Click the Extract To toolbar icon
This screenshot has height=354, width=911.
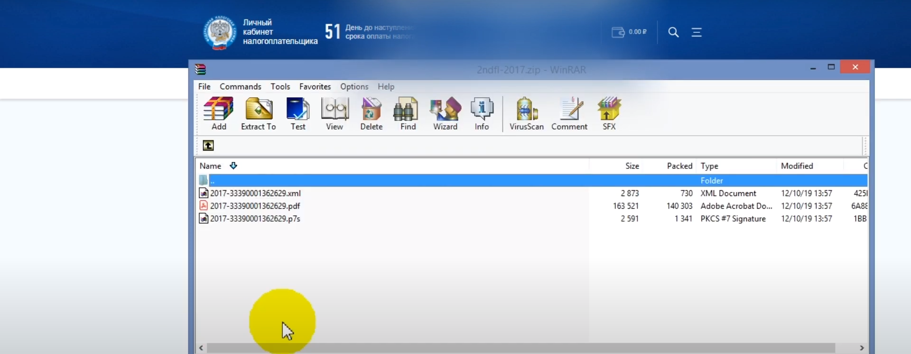258,113
